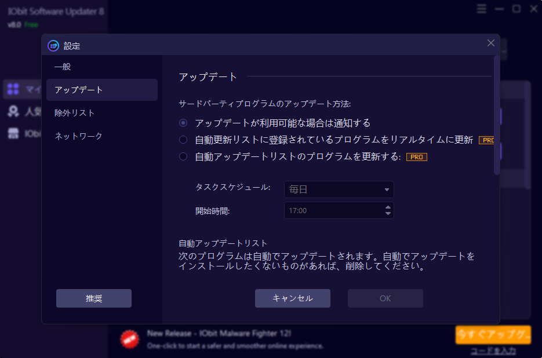Click the '自動アップデートリスト' heading text

coord(223,243)
